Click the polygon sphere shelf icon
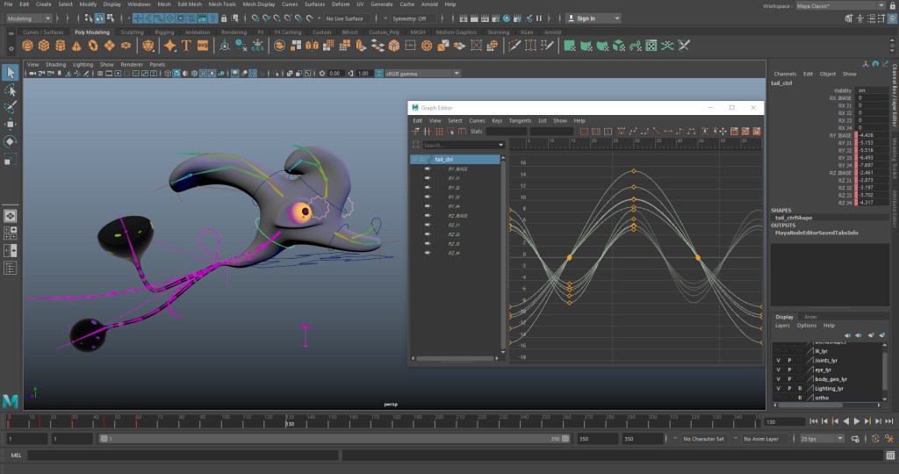 click(28, 46)
